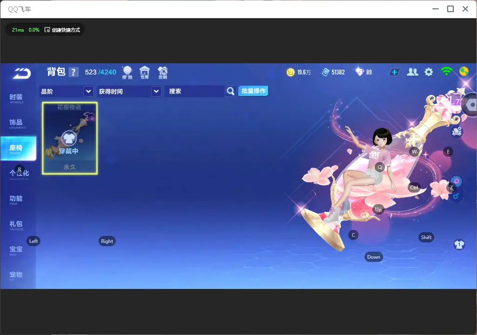Click the W key overlay button
The image size is (477, 335).
pos(414,152)
